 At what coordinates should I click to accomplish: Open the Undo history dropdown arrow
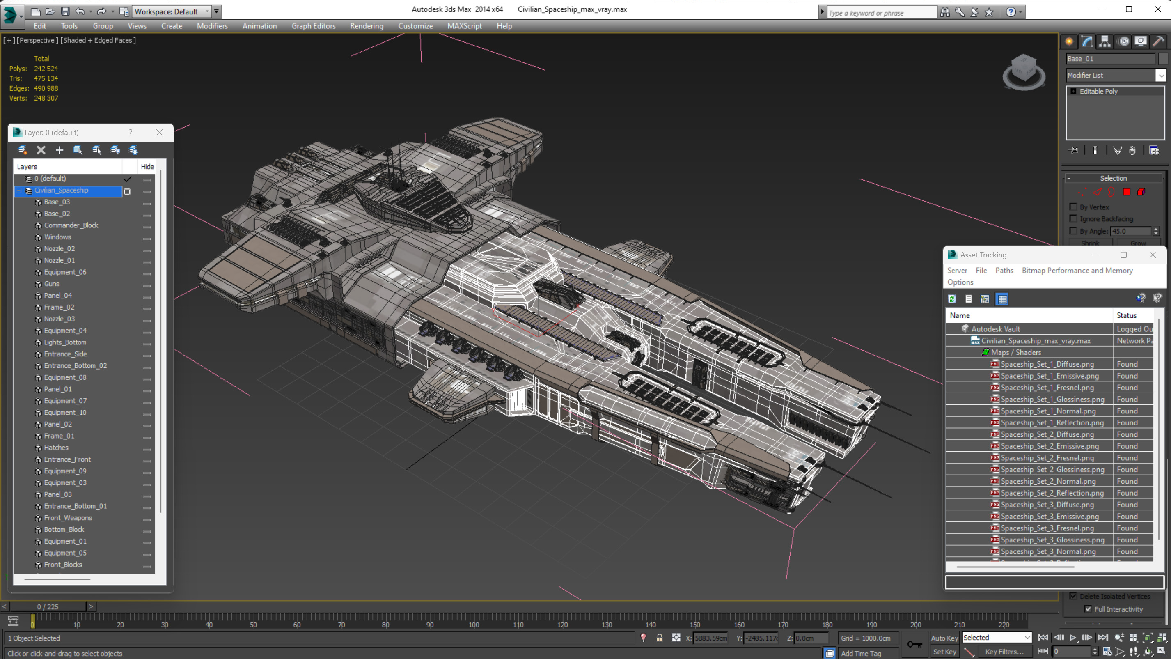click(91, 12)
